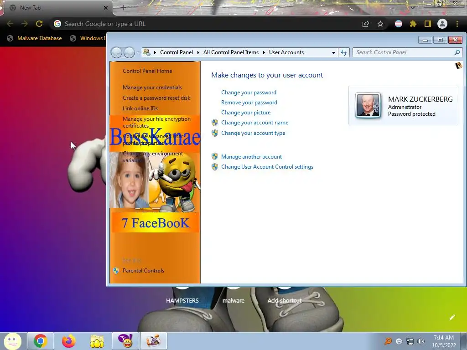Click the HAMPSTERS shortcut on New Tab page

182,301
